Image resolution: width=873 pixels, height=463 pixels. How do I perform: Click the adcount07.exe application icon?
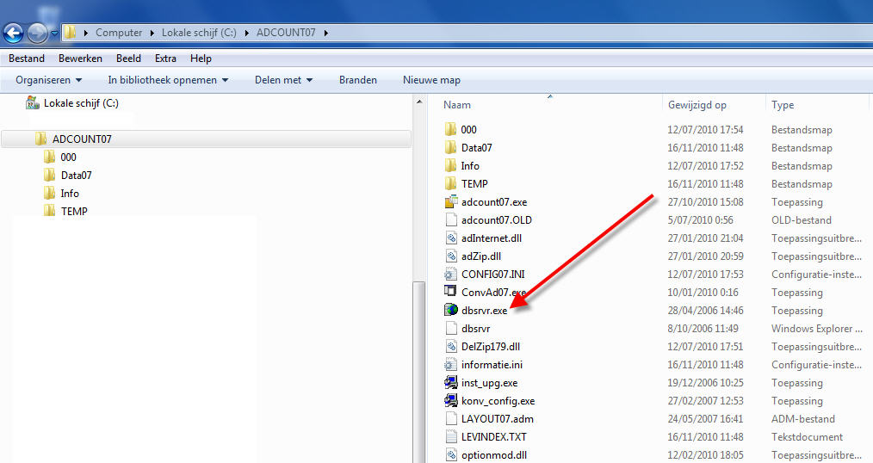click(451, 202)
